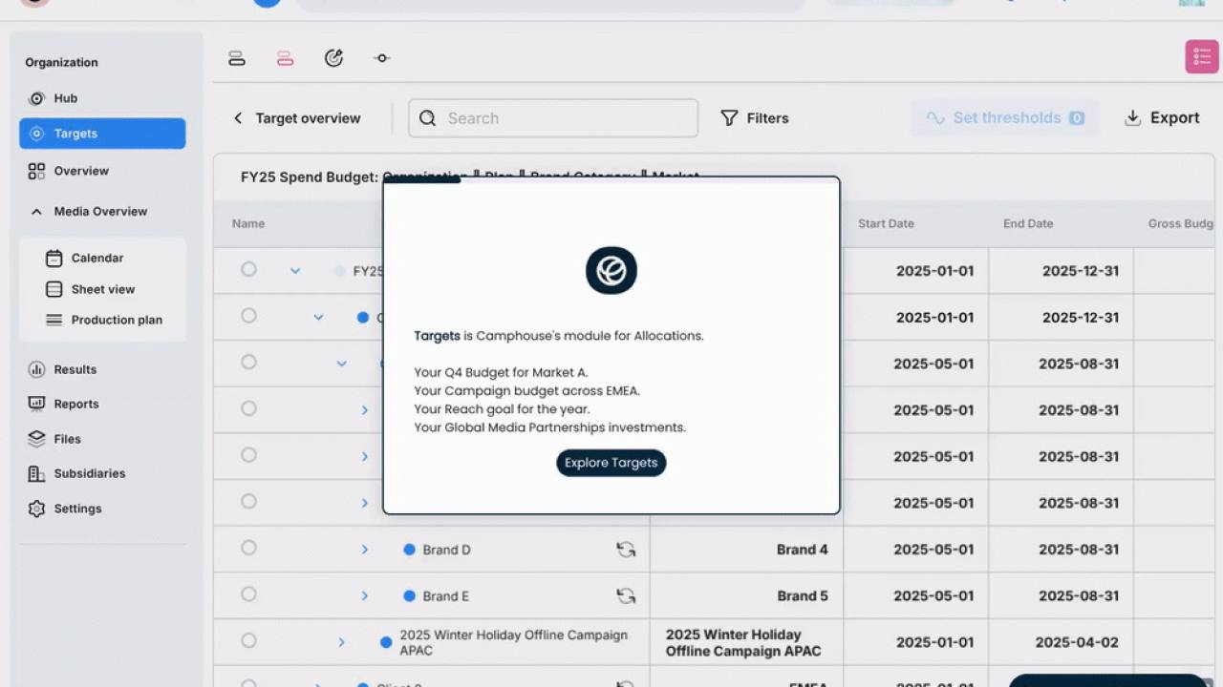This screenshot has height=687, width=1223.
Task: Select Targets in the sidebar
Action: coord(102,134)
